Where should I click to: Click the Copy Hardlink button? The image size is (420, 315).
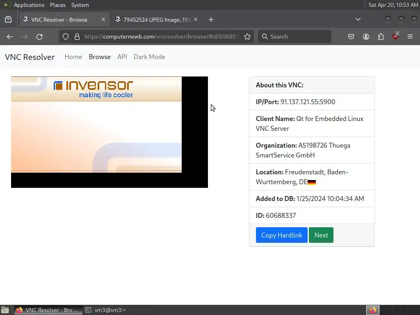(x=281, y=235)
